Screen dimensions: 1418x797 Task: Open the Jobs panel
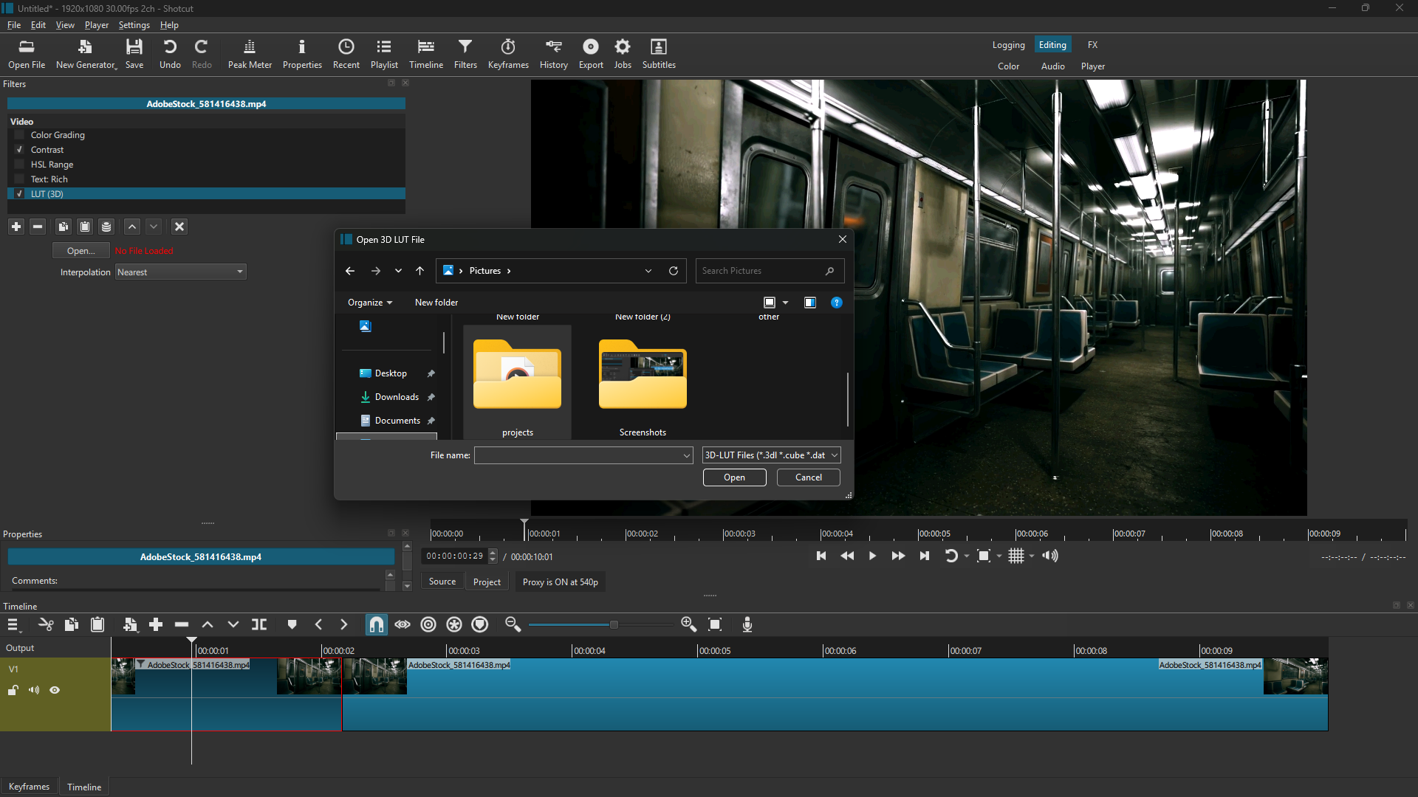point(623,55)
